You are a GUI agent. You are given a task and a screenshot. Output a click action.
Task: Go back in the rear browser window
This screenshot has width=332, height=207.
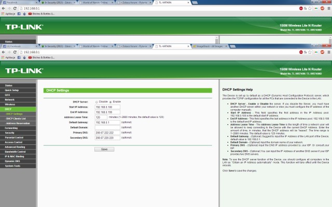click(4, 8)
